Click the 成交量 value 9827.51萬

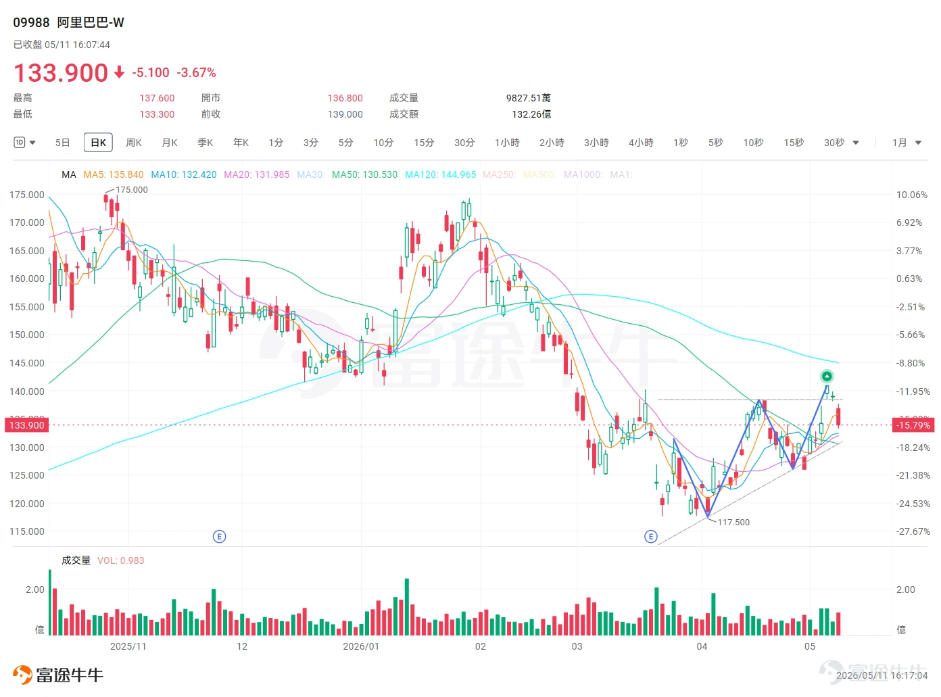529,98
